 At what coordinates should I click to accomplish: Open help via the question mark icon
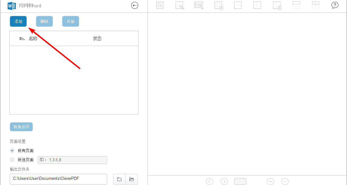335,5
